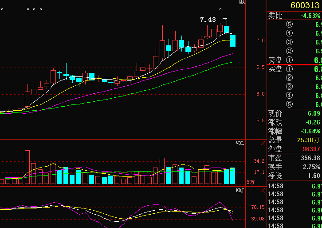Select circled ① in the 卖盘 row
This screenshot has width=322, height=228.
[x=289, y=60]
